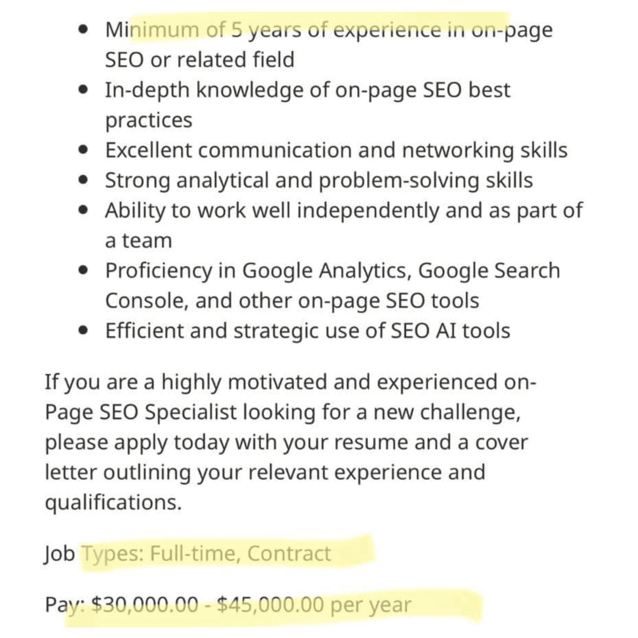Click the "SEO or related field" line

click(199, 60)
